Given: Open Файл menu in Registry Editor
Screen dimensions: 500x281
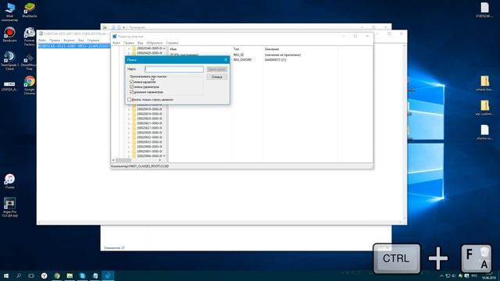Looking at the screenshot, I should click(x=116, y=43).
